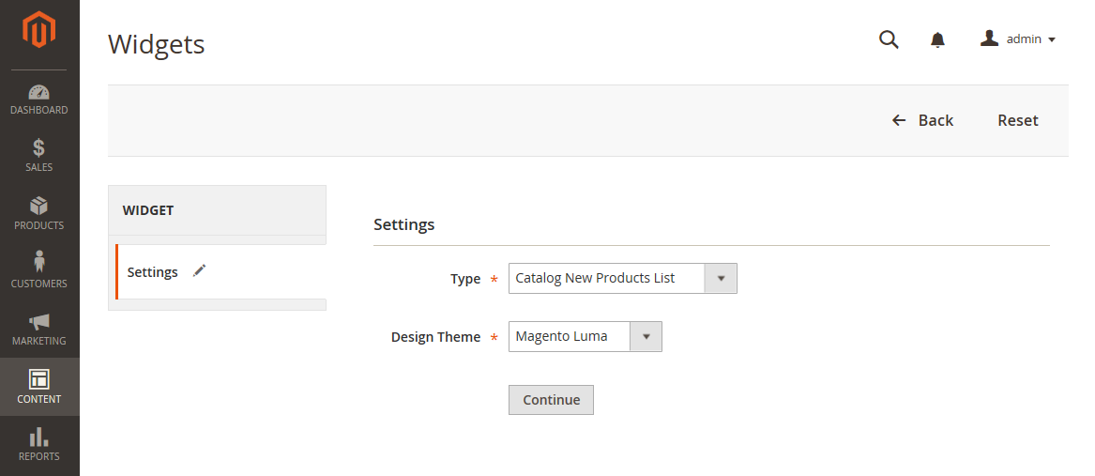
Task: Open the Dashboard gauge icon
Action: coord(39,92)
